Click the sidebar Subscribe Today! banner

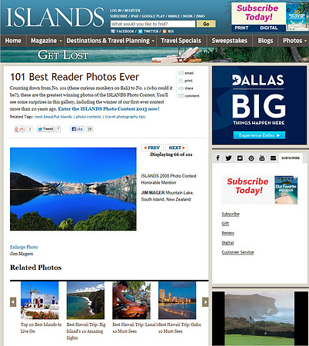[260, 190]
